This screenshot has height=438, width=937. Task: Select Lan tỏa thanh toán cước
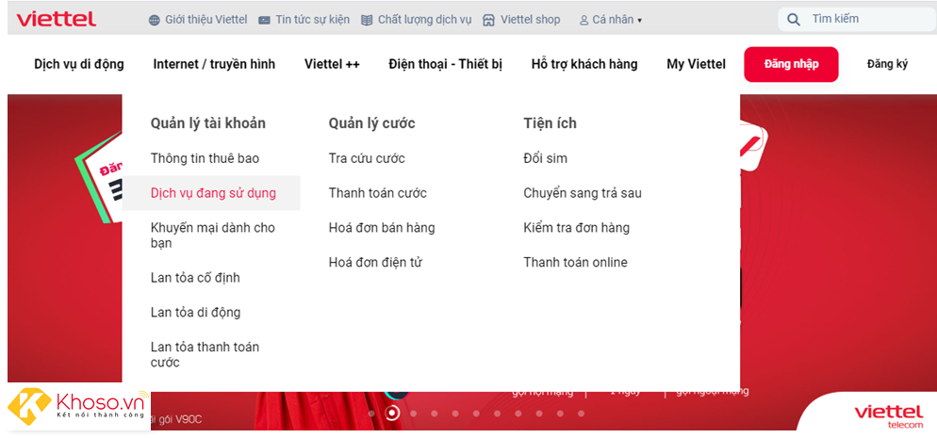[205, 354]
